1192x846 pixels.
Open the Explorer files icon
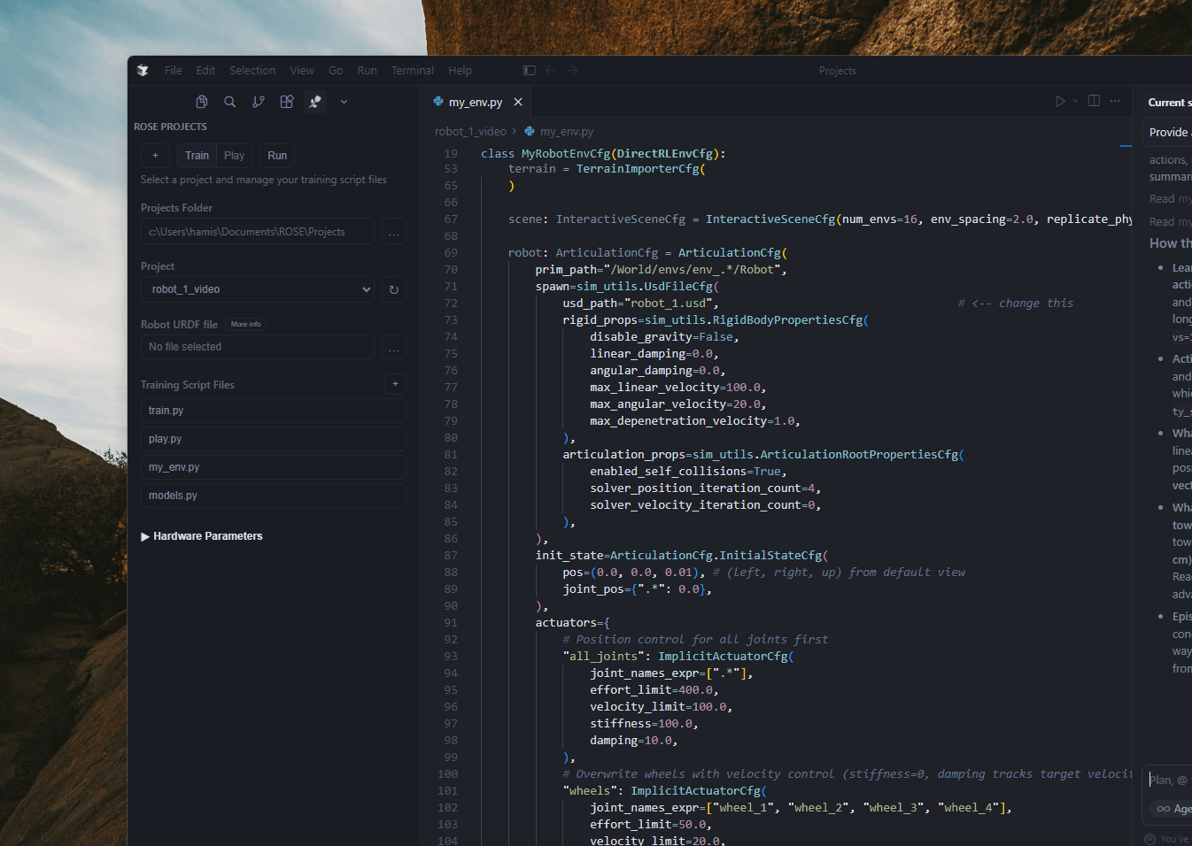click(x=202, y=102)
